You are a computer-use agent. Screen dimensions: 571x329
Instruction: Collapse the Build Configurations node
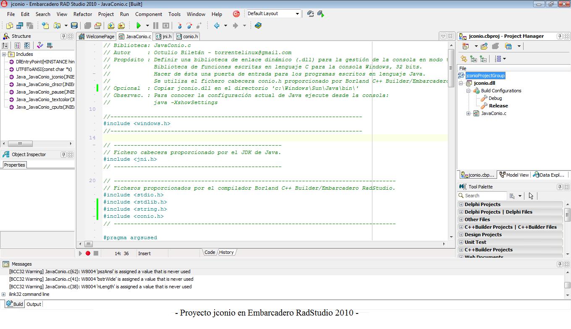[469, 91]
